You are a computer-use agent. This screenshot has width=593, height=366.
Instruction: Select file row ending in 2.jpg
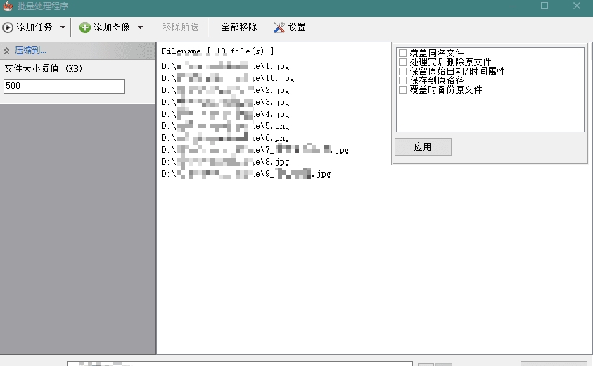pyautogui.click(x=225, y=90)
